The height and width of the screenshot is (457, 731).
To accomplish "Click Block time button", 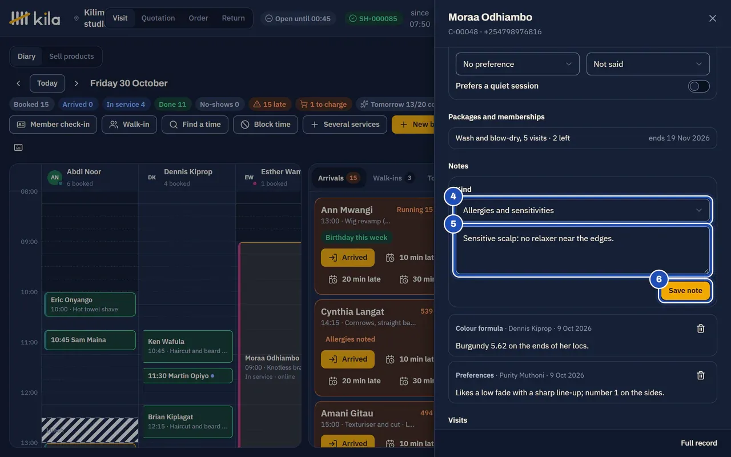I will tap(266, 125).
